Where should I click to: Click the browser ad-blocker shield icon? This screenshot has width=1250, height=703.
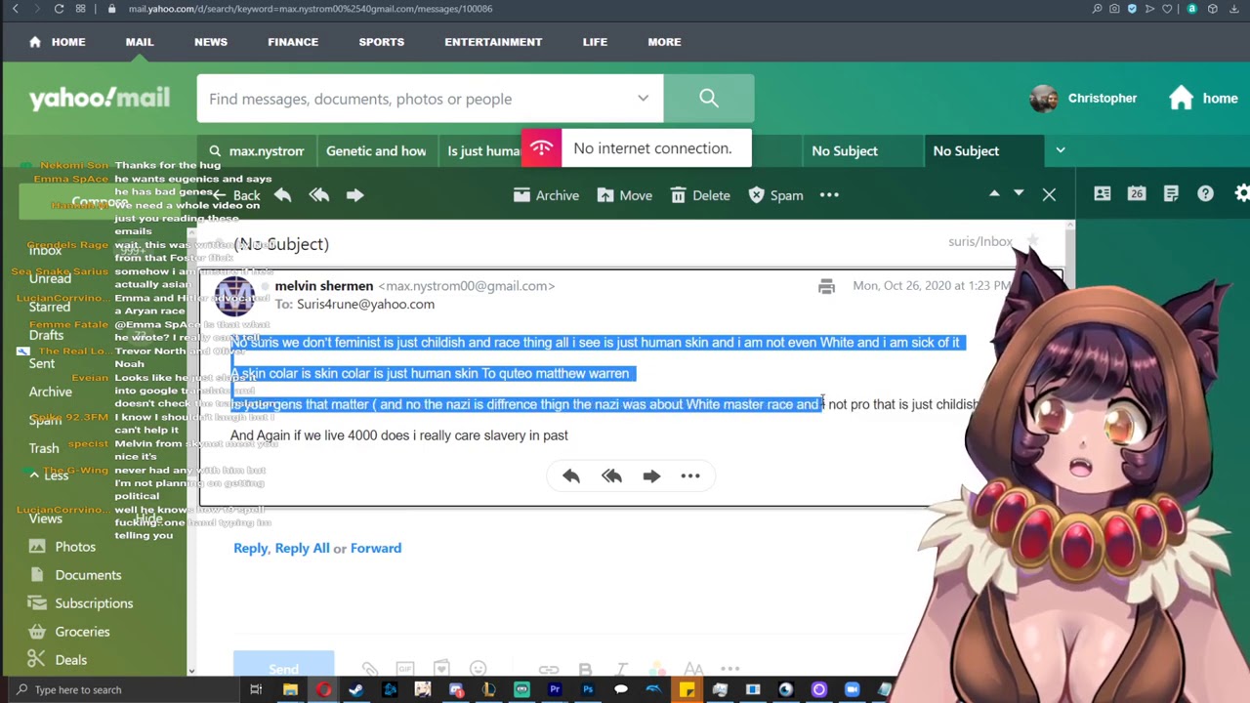click(1132, 9)
